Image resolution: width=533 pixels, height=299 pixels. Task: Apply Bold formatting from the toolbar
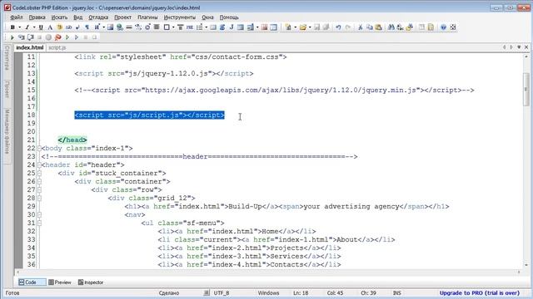12,27
